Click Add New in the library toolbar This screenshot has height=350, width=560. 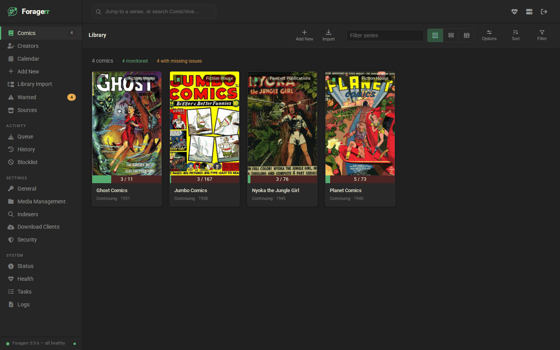coord(304,35)
